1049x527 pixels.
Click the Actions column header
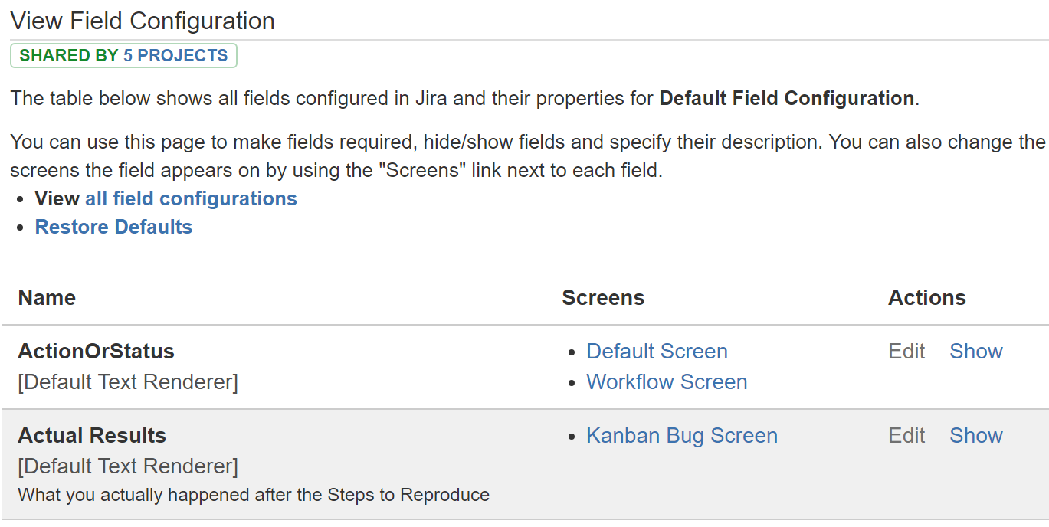pyautogui.click(x=927, y=298)
